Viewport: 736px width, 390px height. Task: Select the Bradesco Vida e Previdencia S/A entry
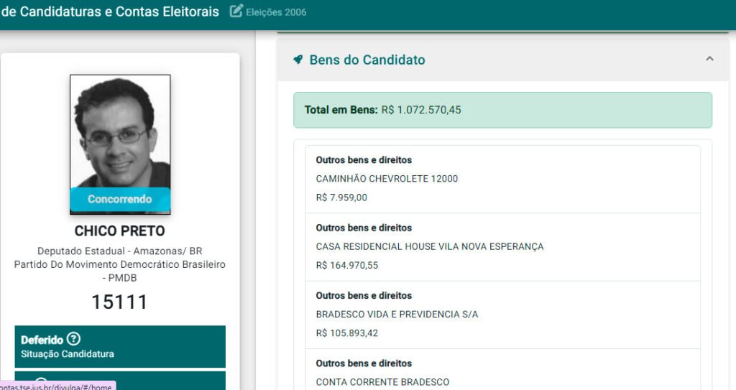click(x=502, y=314)
